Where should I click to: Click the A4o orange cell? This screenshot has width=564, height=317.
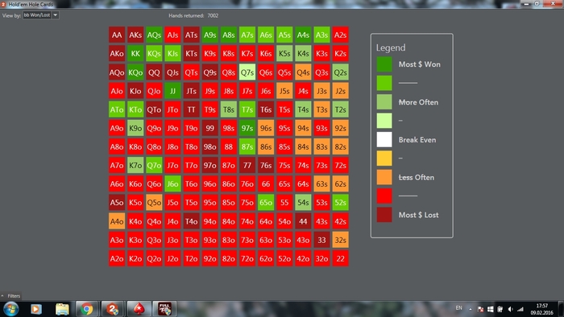pyautogui.click(x=117, y=221)
